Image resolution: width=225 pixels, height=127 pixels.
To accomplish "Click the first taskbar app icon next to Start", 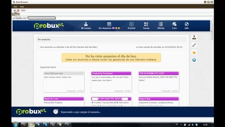I will click(24, 125).
